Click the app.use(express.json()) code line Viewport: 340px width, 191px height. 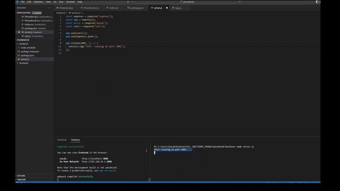tap(82, 37)
